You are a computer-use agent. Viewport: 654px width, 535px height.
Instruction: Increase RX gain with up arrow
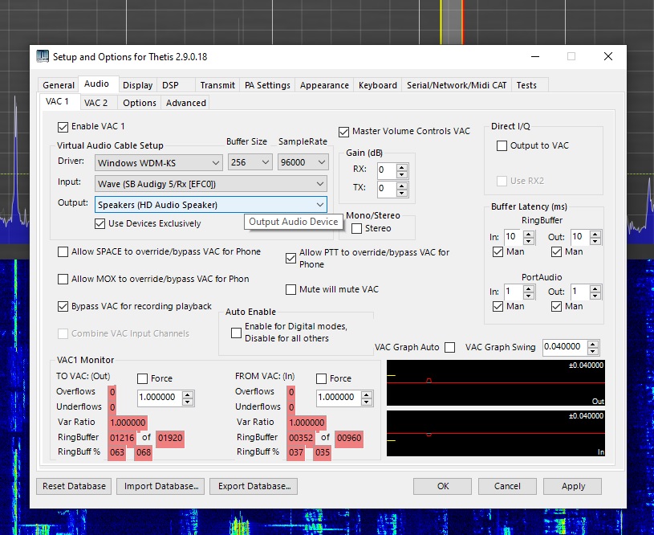coord(402,167)
